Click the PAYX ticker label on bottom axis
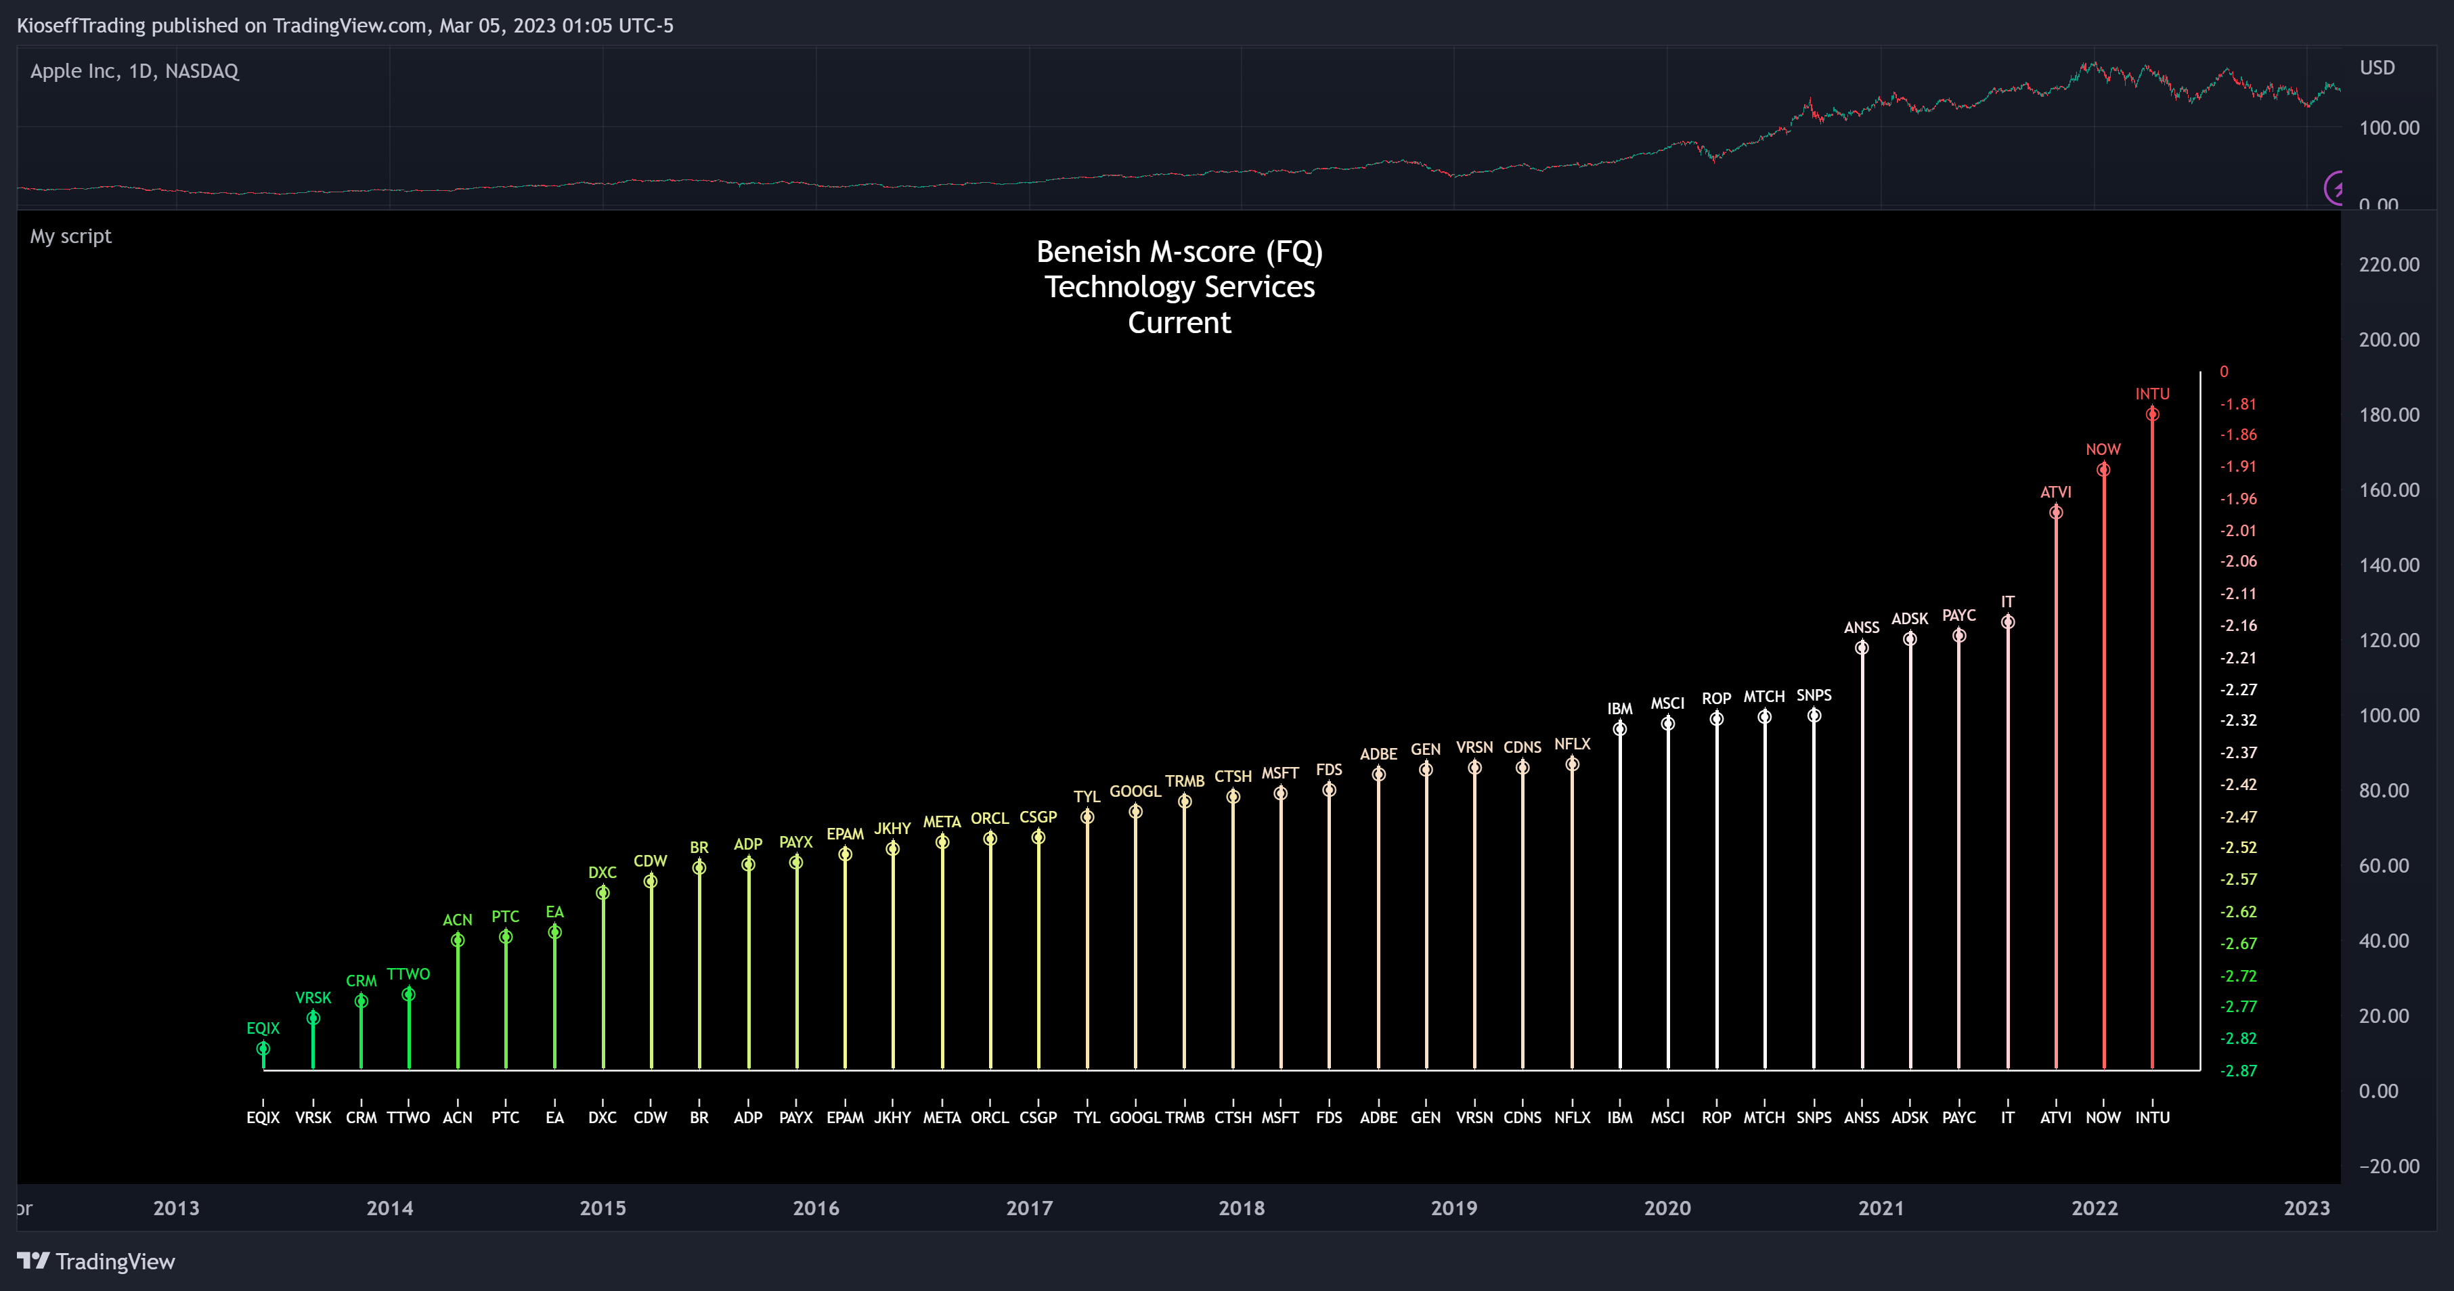Image resolution: width=2454 pixels, height=1291 pixels. (x=795, y=1118)
